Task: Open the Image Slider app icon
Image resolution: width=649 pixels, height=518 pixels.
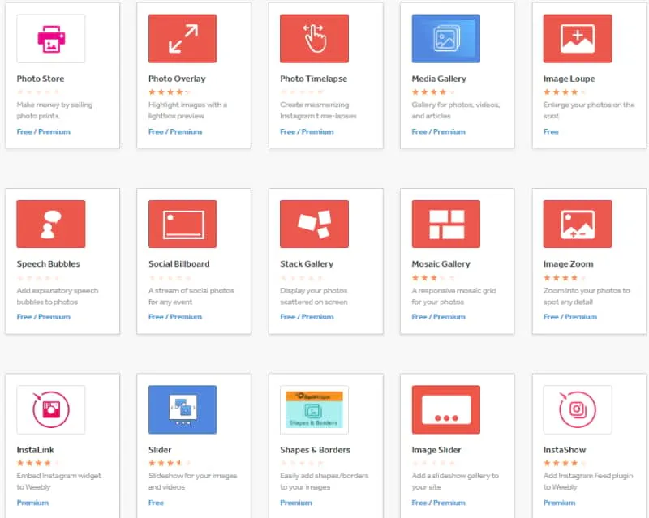Action: 445,409
